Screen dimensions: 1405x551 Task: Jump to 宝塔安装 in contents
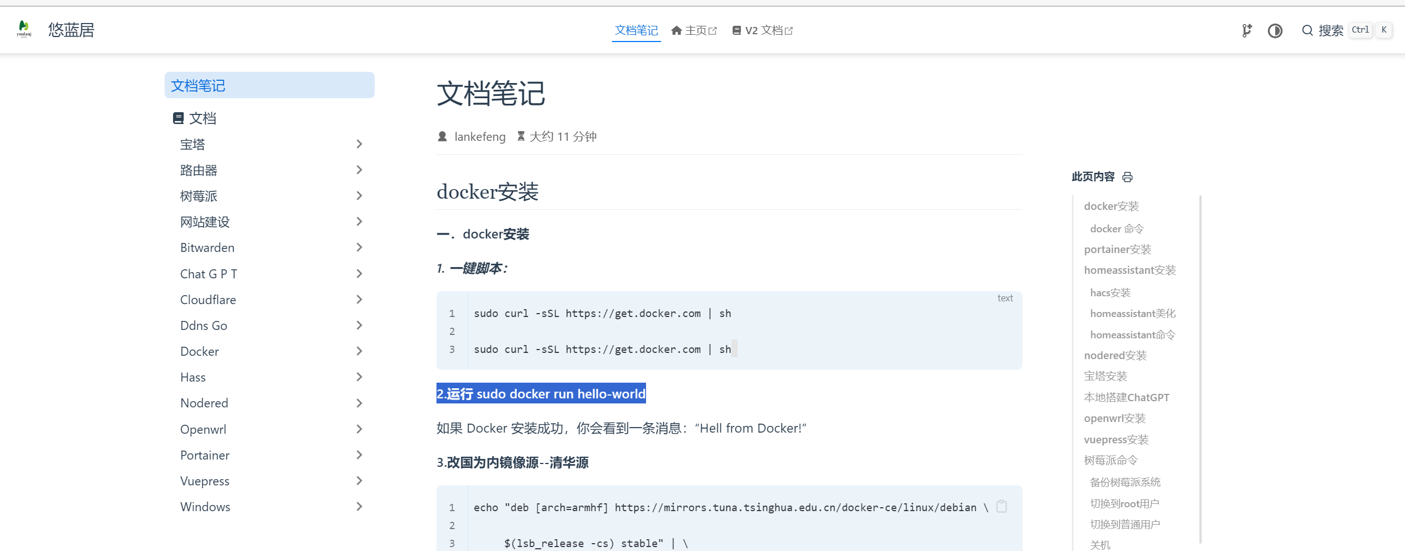coord(1106,376)
